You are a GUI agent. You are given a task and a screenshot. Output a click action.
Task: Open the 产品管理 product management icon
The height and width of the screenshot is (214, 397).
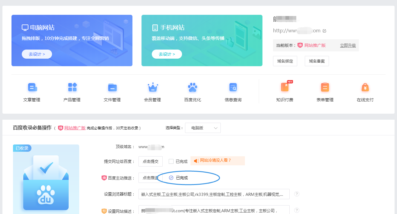tap(72, 88)
